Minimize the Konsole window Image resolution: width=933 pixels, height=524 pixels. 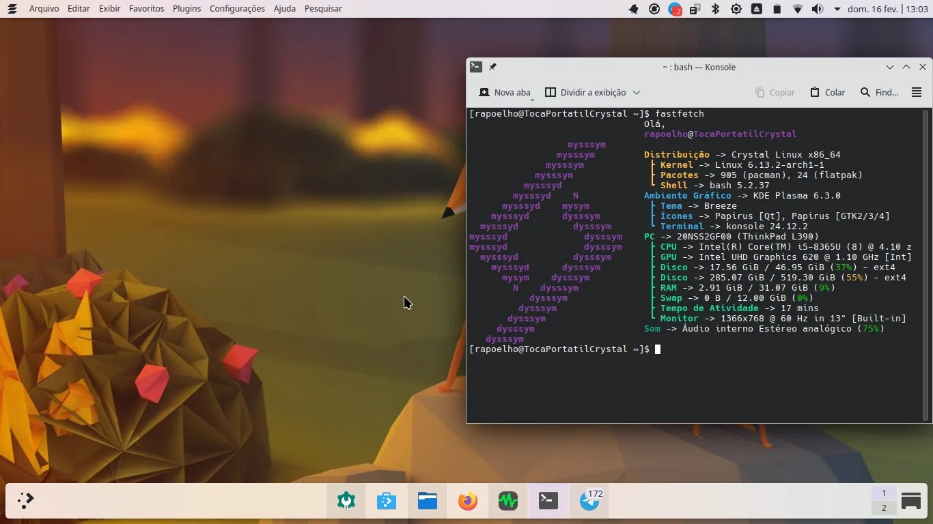pos(890,67)
